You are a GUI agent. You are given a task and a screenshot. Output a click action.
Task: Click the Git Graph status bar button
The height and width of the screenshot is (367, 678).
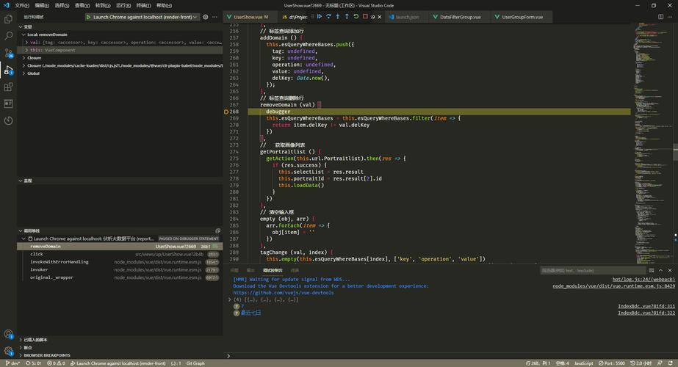(195, 363)
